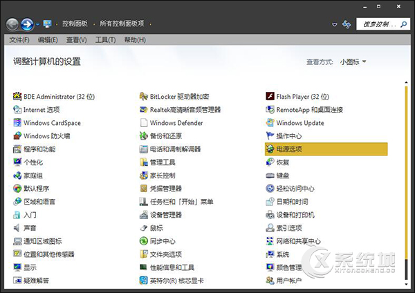Open the 小图标 view mode dropdown
Screen dimensions: 415x293
pyautogui.click(x=353, y=62)
